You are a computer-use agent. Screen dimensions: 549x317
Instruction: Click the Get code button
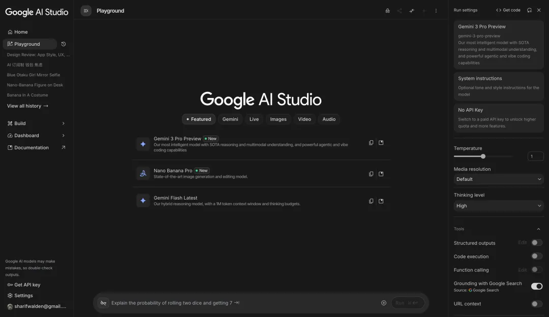(x=508, y=10)
